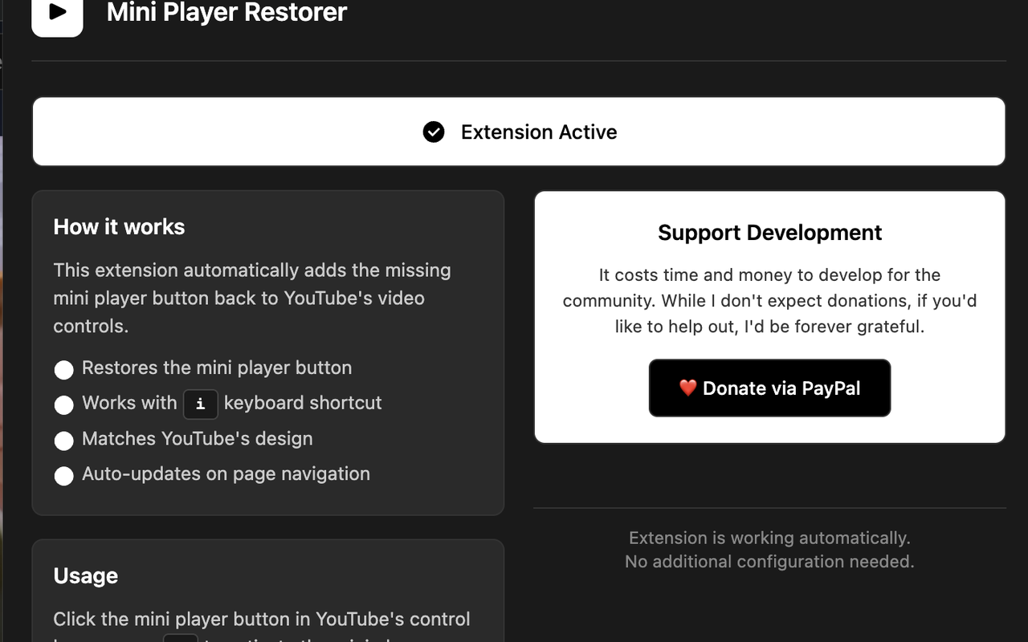Click 'Auto-updates on page navigation' text
1028x642 pixels.
(226, 473)
